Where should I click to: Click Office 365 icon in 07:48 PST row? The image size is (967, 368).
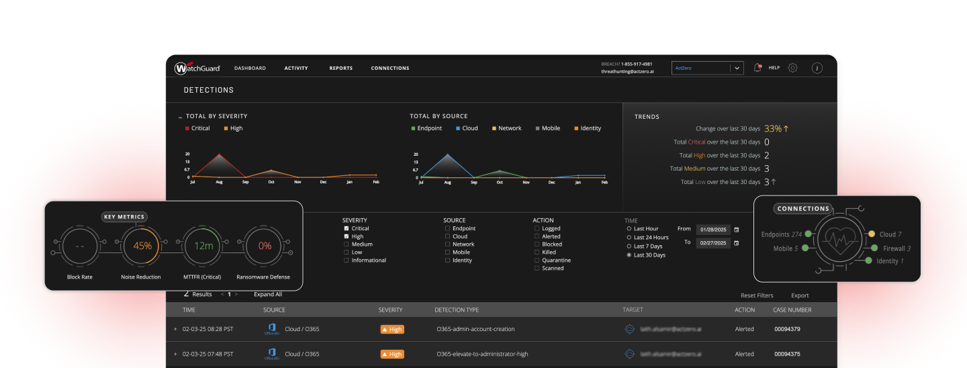click(x=271, y=354)
